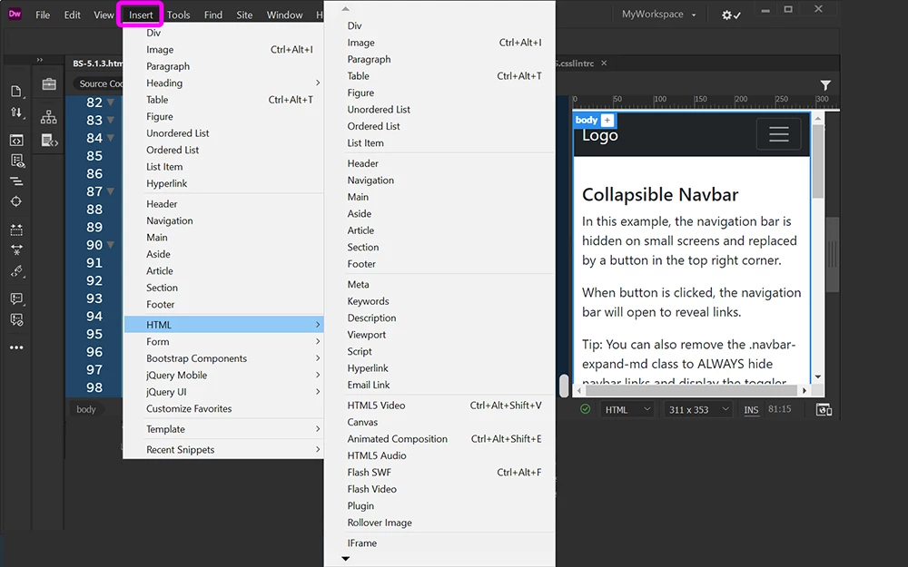
Task: Open the Insert menu
Action: click(141, 15)
